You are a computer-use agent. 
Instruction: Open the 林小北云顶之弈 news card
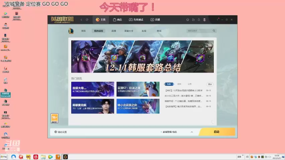[x=138, y=106]
